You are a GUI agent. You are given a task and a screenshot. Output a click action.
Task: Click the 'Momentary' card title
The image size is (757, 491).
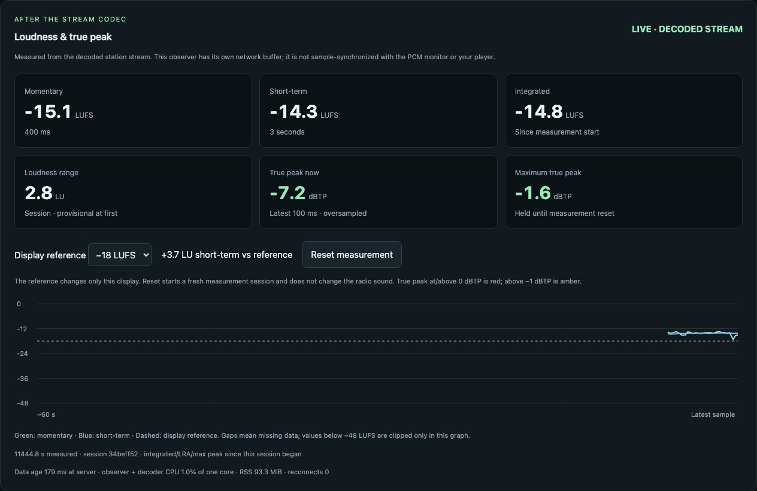[44, 92]
